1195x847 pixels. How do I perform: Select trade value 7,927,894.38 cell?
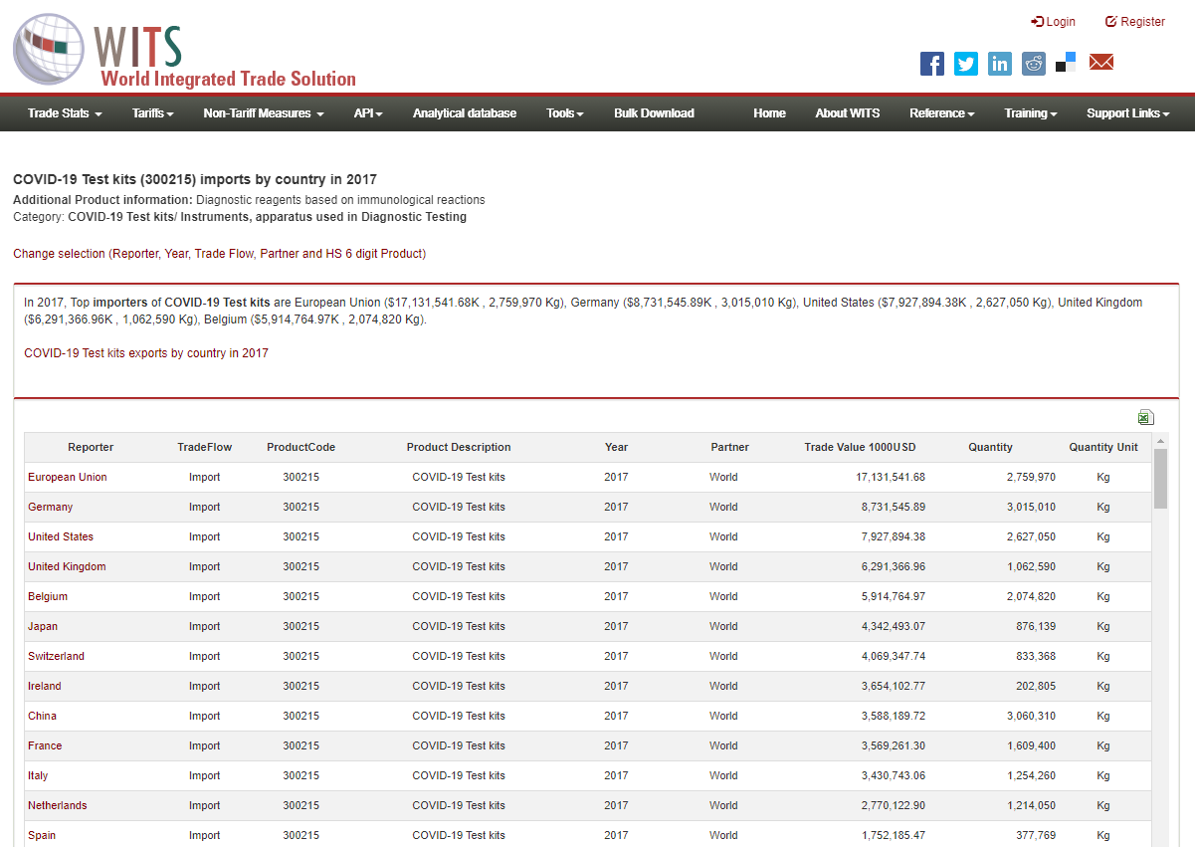pos(894,536)
